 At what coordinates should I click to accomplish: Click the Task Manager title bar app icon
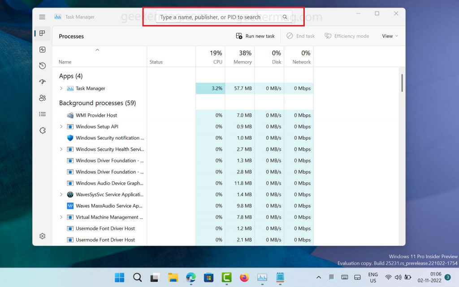click(58, 17)
